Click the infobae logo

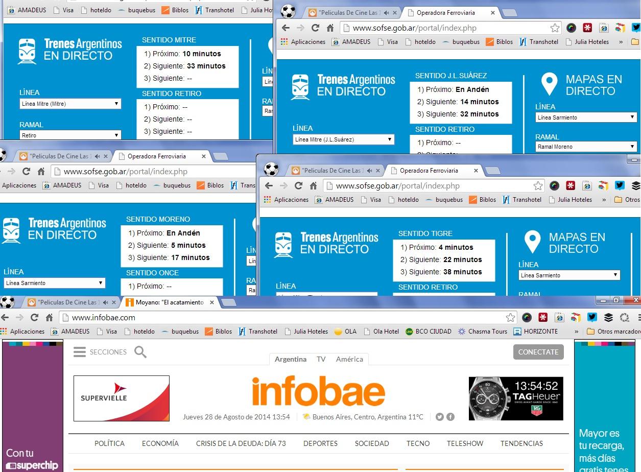click(318, 392)
